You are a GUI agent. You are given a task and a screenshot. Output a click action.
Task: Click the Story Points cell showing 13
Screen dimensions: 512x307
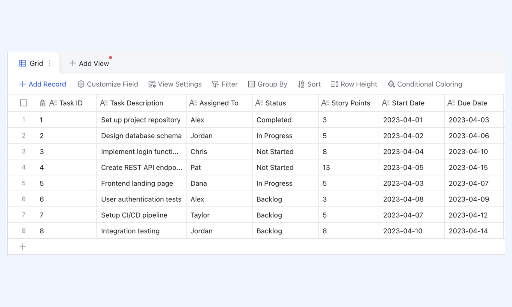click(x=348, y=167)
